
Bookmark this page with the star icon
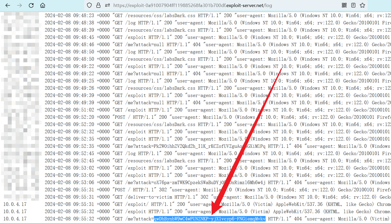[362, 5]
